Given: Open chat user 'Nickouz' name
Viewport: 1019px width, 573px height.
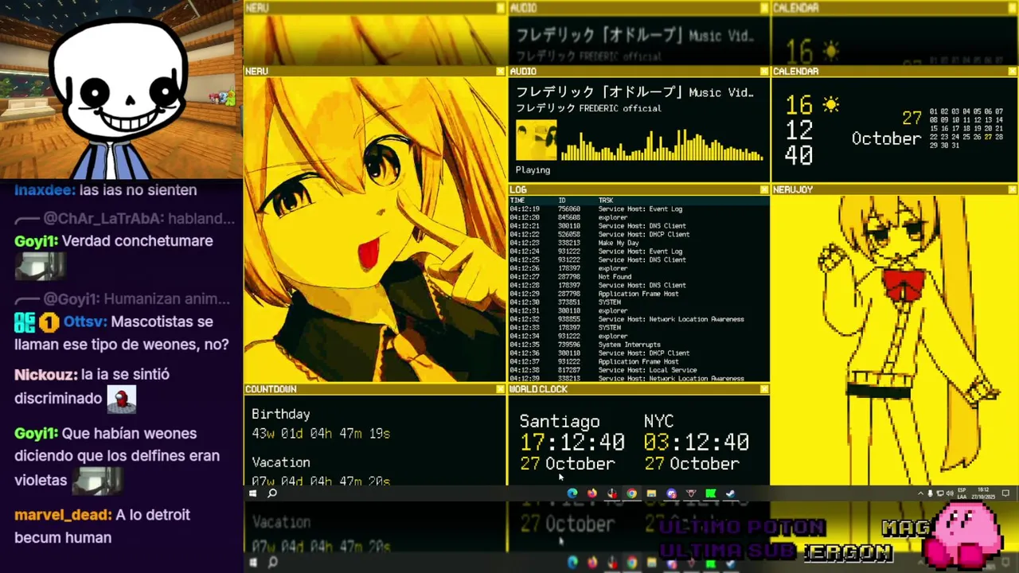Looking at the screenshot, I should pos(46,375).
